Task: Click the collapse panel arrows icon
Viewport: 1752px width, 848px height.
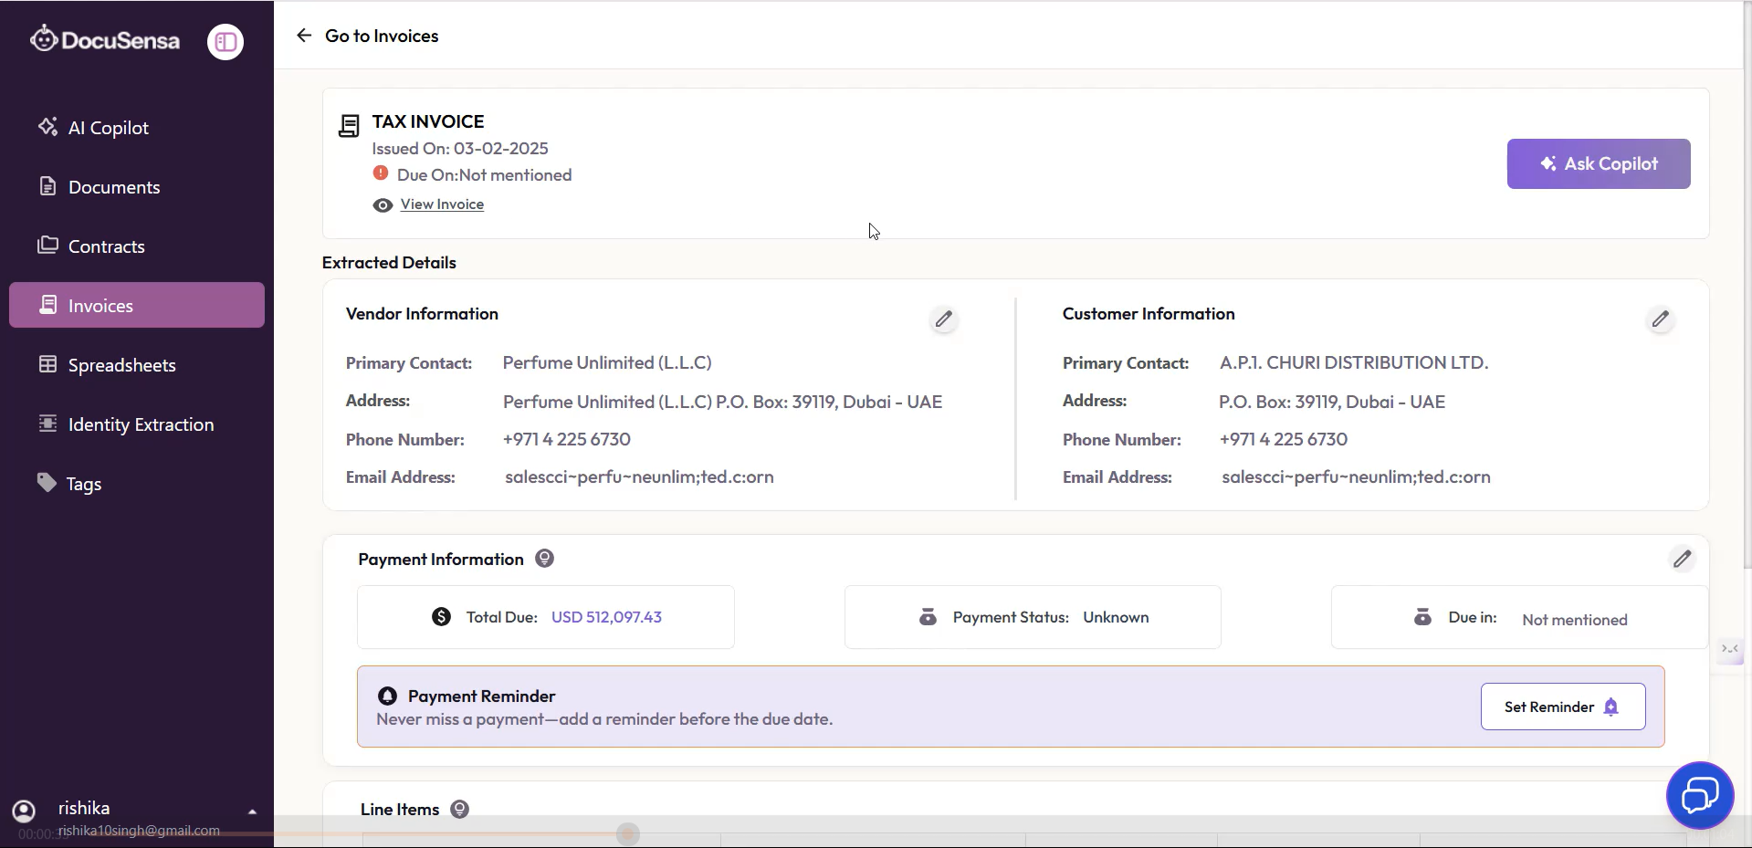Action: (x=1730, y=649)
